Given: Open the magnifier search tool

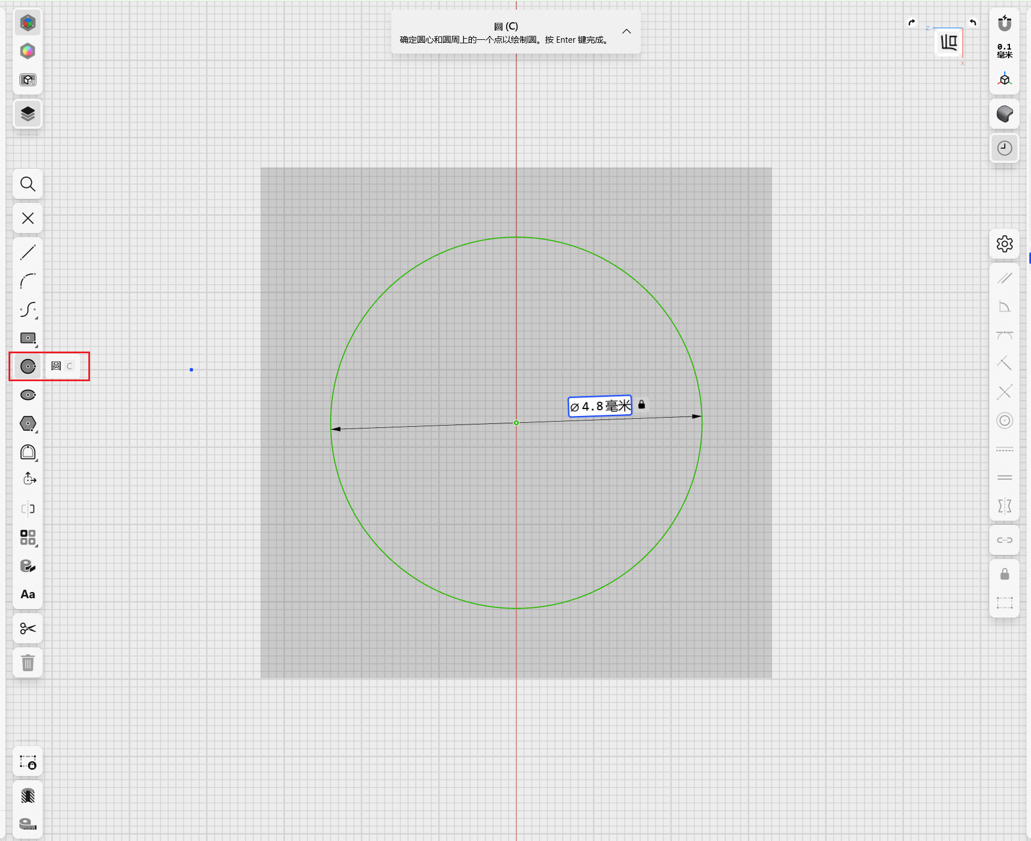Looking at the screenshot, I should 28,184.
